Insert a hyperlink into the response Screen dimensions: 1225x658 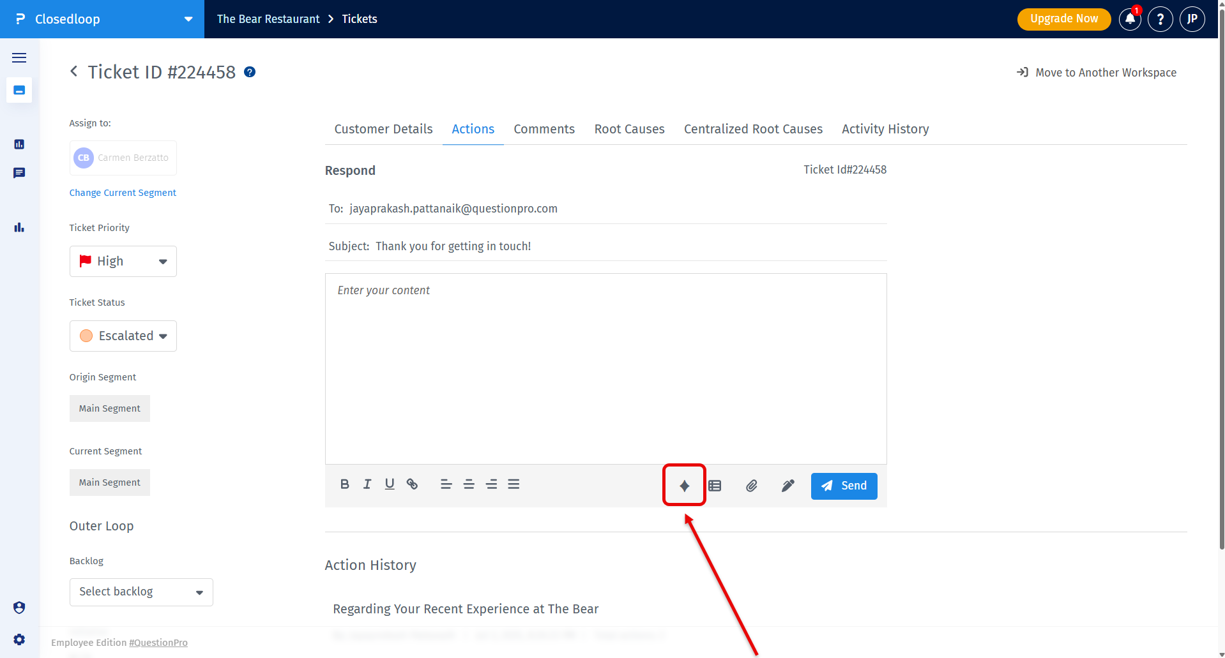coord(412,484)
